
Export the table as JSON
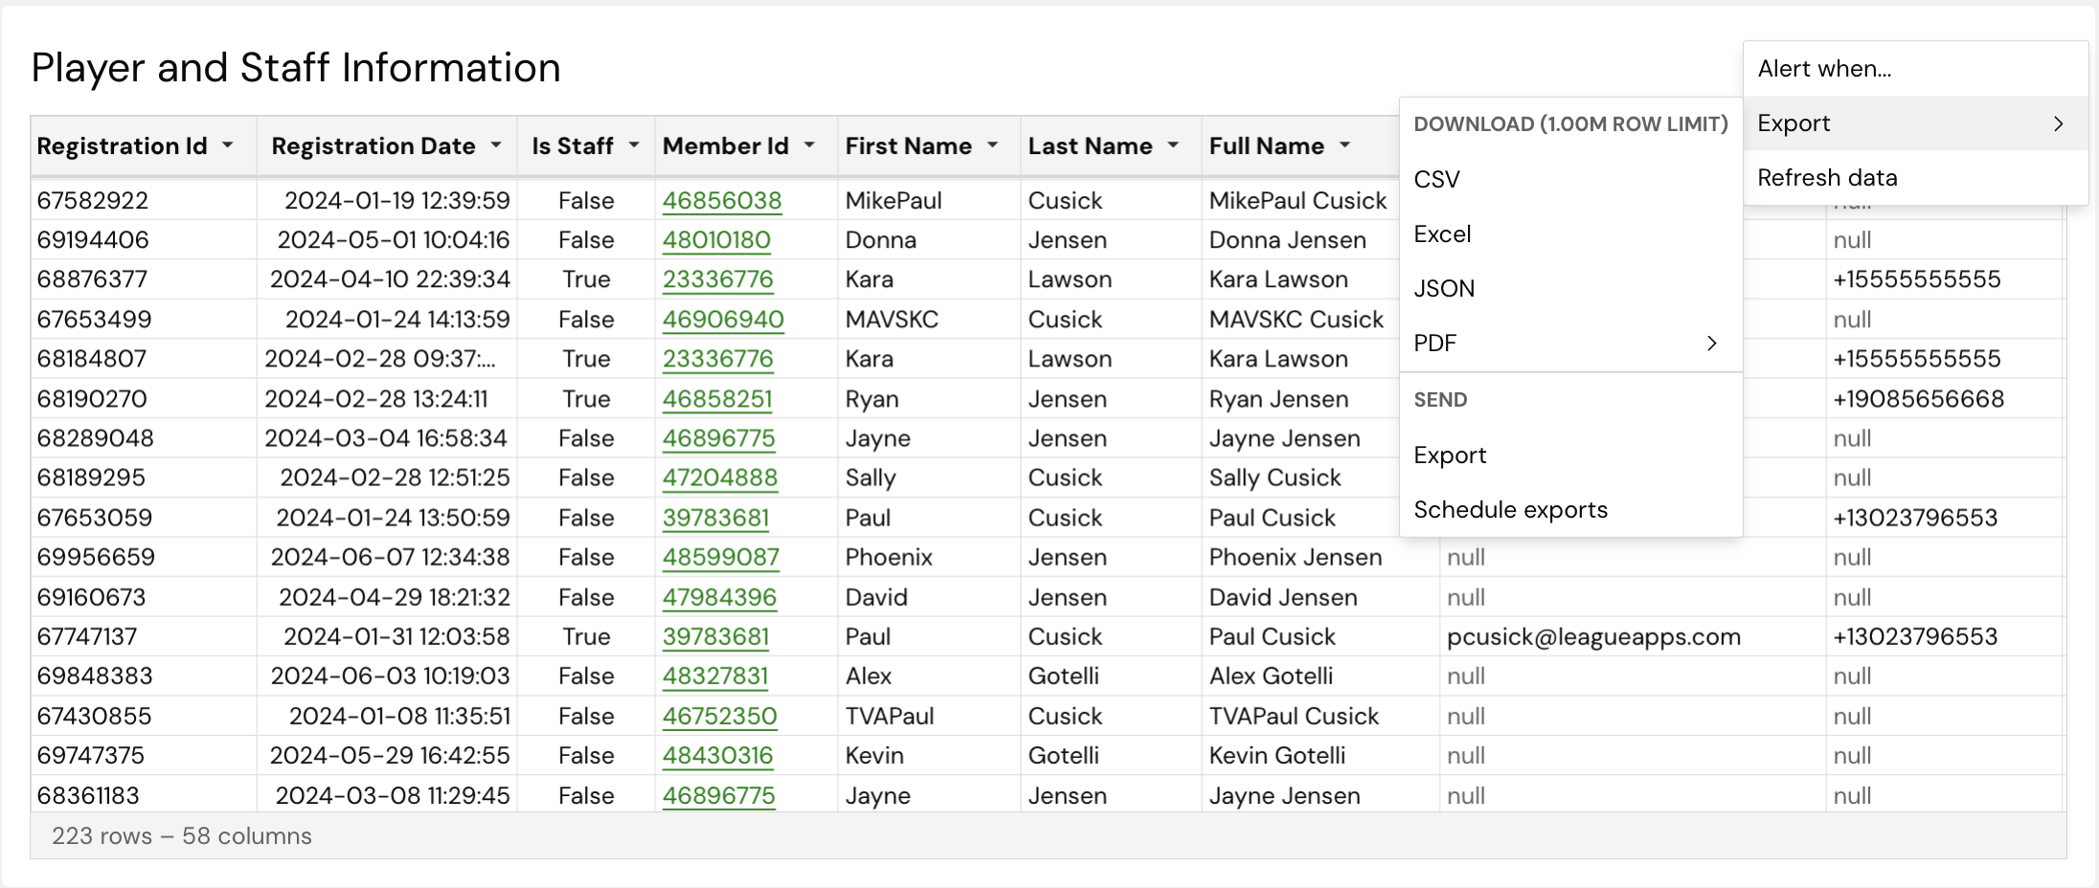tap(1444, 288)
